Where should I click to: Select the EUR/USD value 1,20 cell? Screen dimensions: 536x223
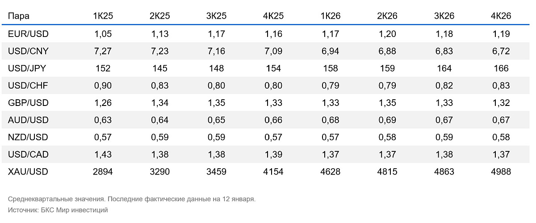(387, 34)
